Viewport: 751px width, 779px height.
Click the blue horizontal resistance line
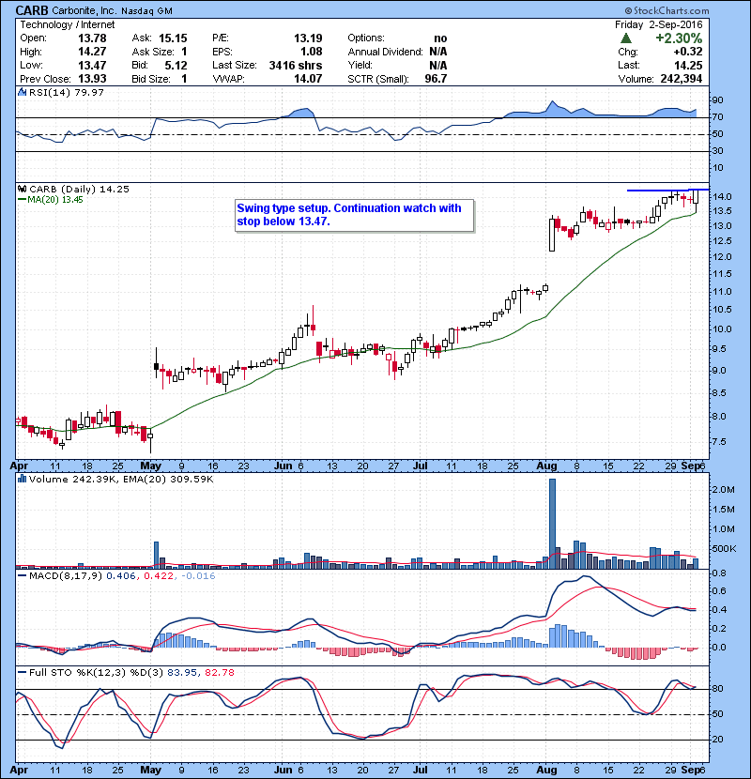(x=668, y=190)
